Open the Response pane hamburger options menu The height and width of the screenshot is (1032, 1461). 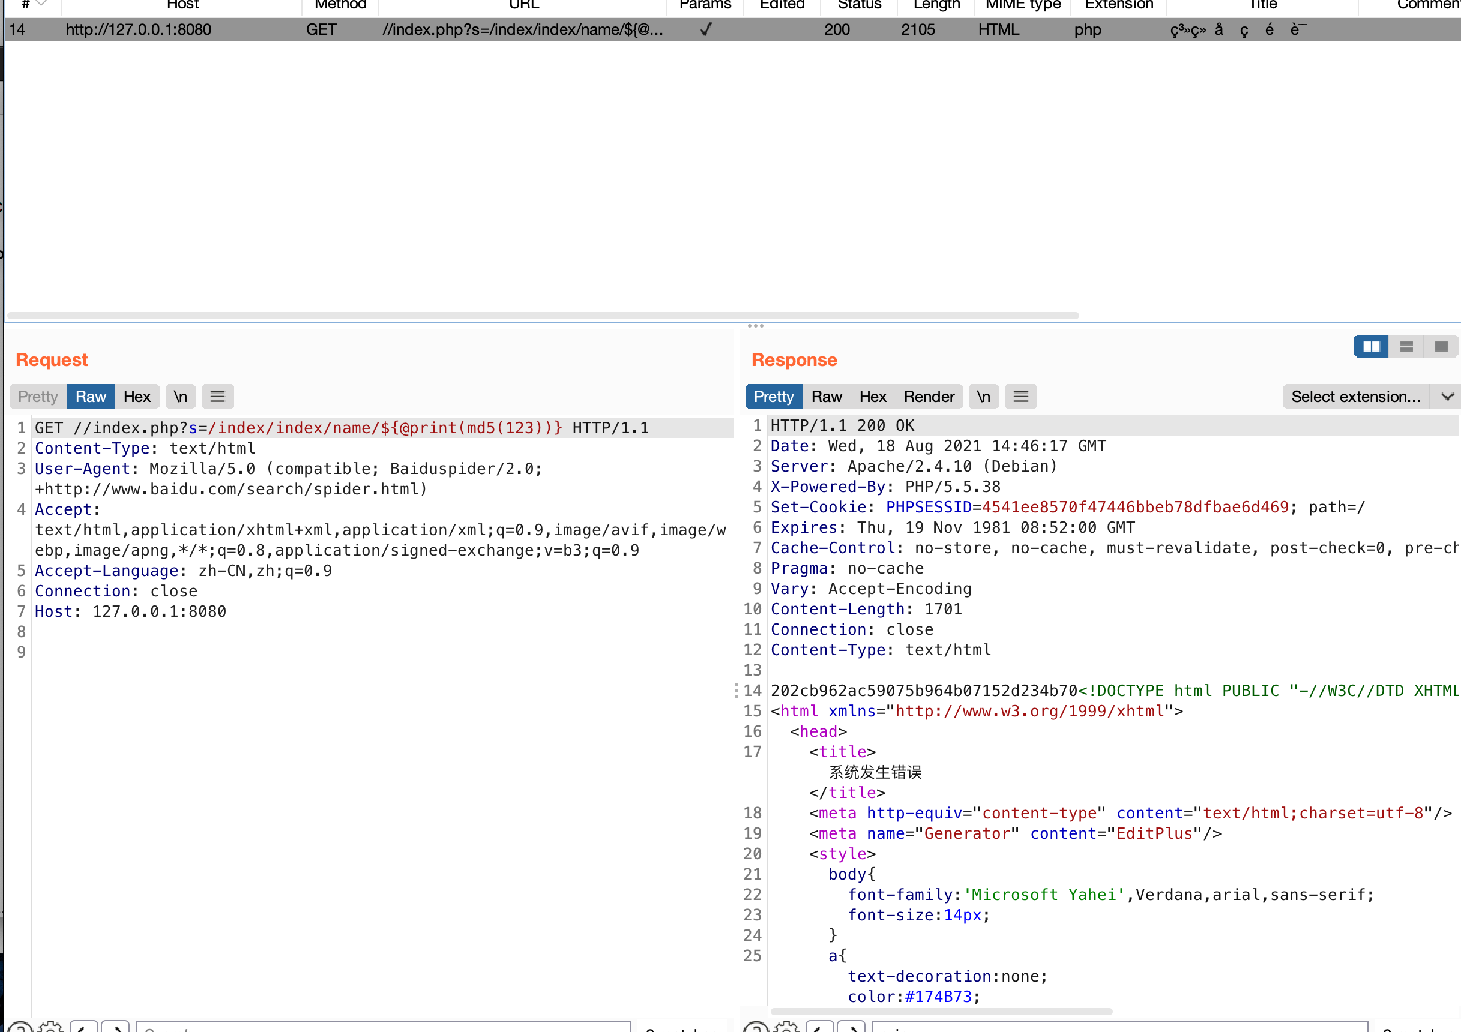point(1020,397)
